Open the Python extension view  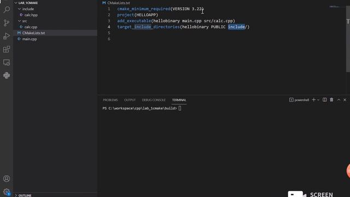(7, 76)
